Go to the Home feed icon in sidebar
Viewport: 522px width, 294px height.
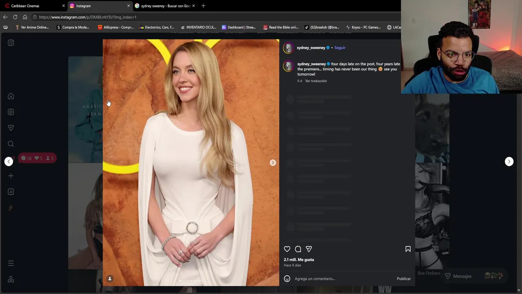coord(11,96)
